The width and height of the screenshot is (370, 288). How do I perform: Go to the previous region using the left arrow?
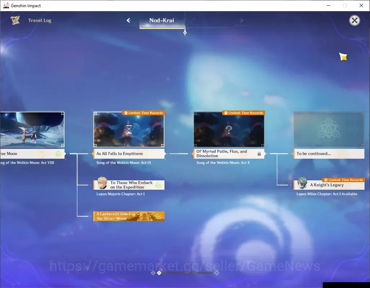(129, 21)
